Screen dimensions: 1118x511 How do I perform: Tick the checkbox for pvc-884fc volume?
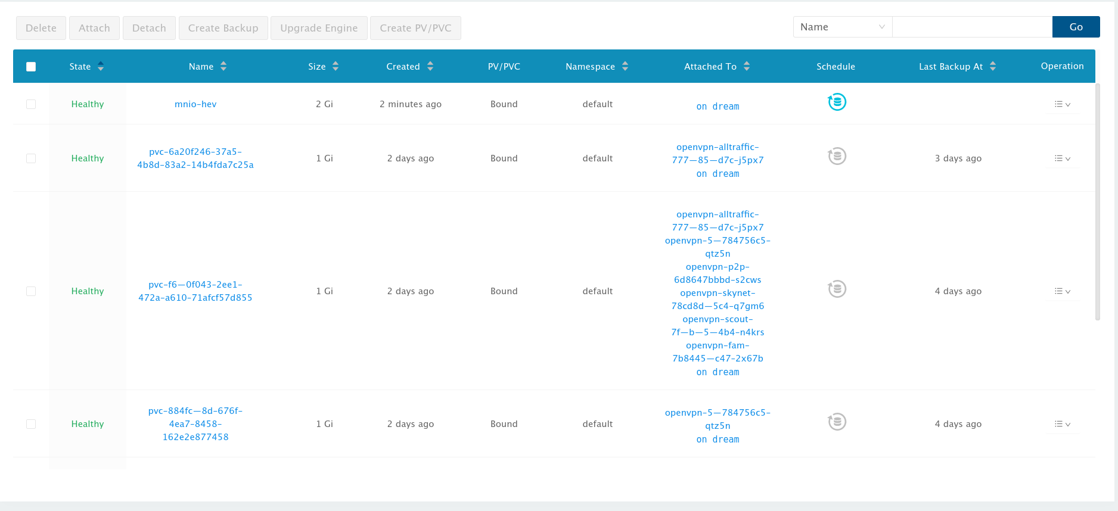click(31, 424)
